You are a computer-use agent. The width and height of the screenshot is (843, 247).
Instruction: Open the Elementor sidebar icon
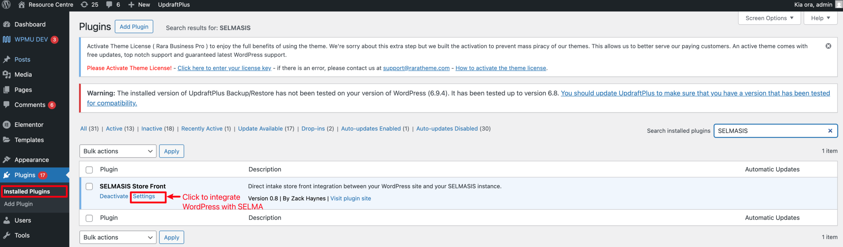(x=7, y=125)
